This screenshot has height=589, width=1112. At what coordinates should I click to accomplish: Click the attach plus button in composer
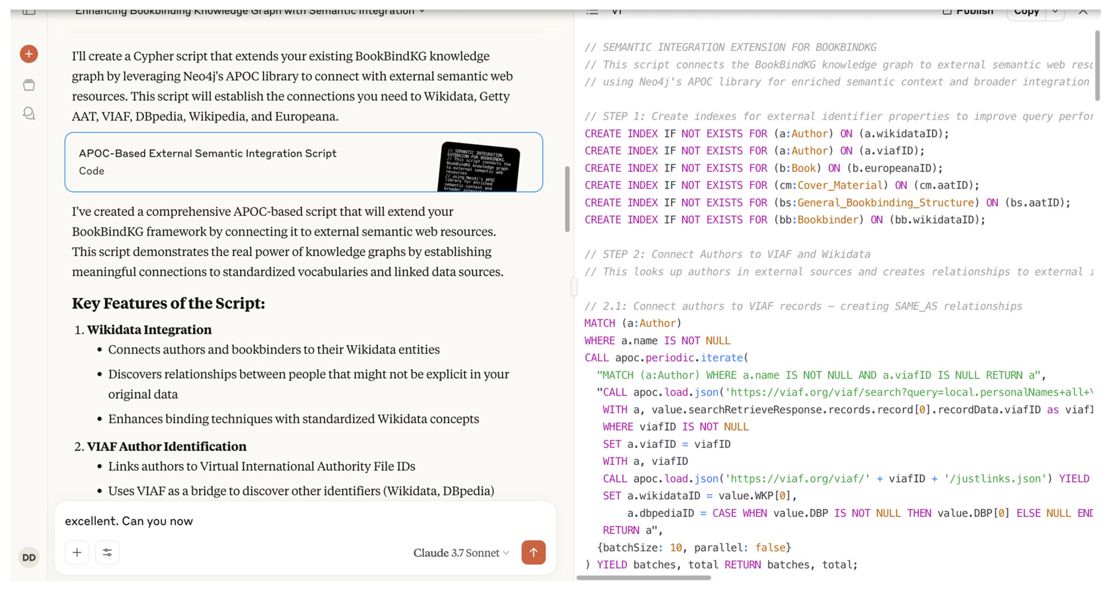77,552
